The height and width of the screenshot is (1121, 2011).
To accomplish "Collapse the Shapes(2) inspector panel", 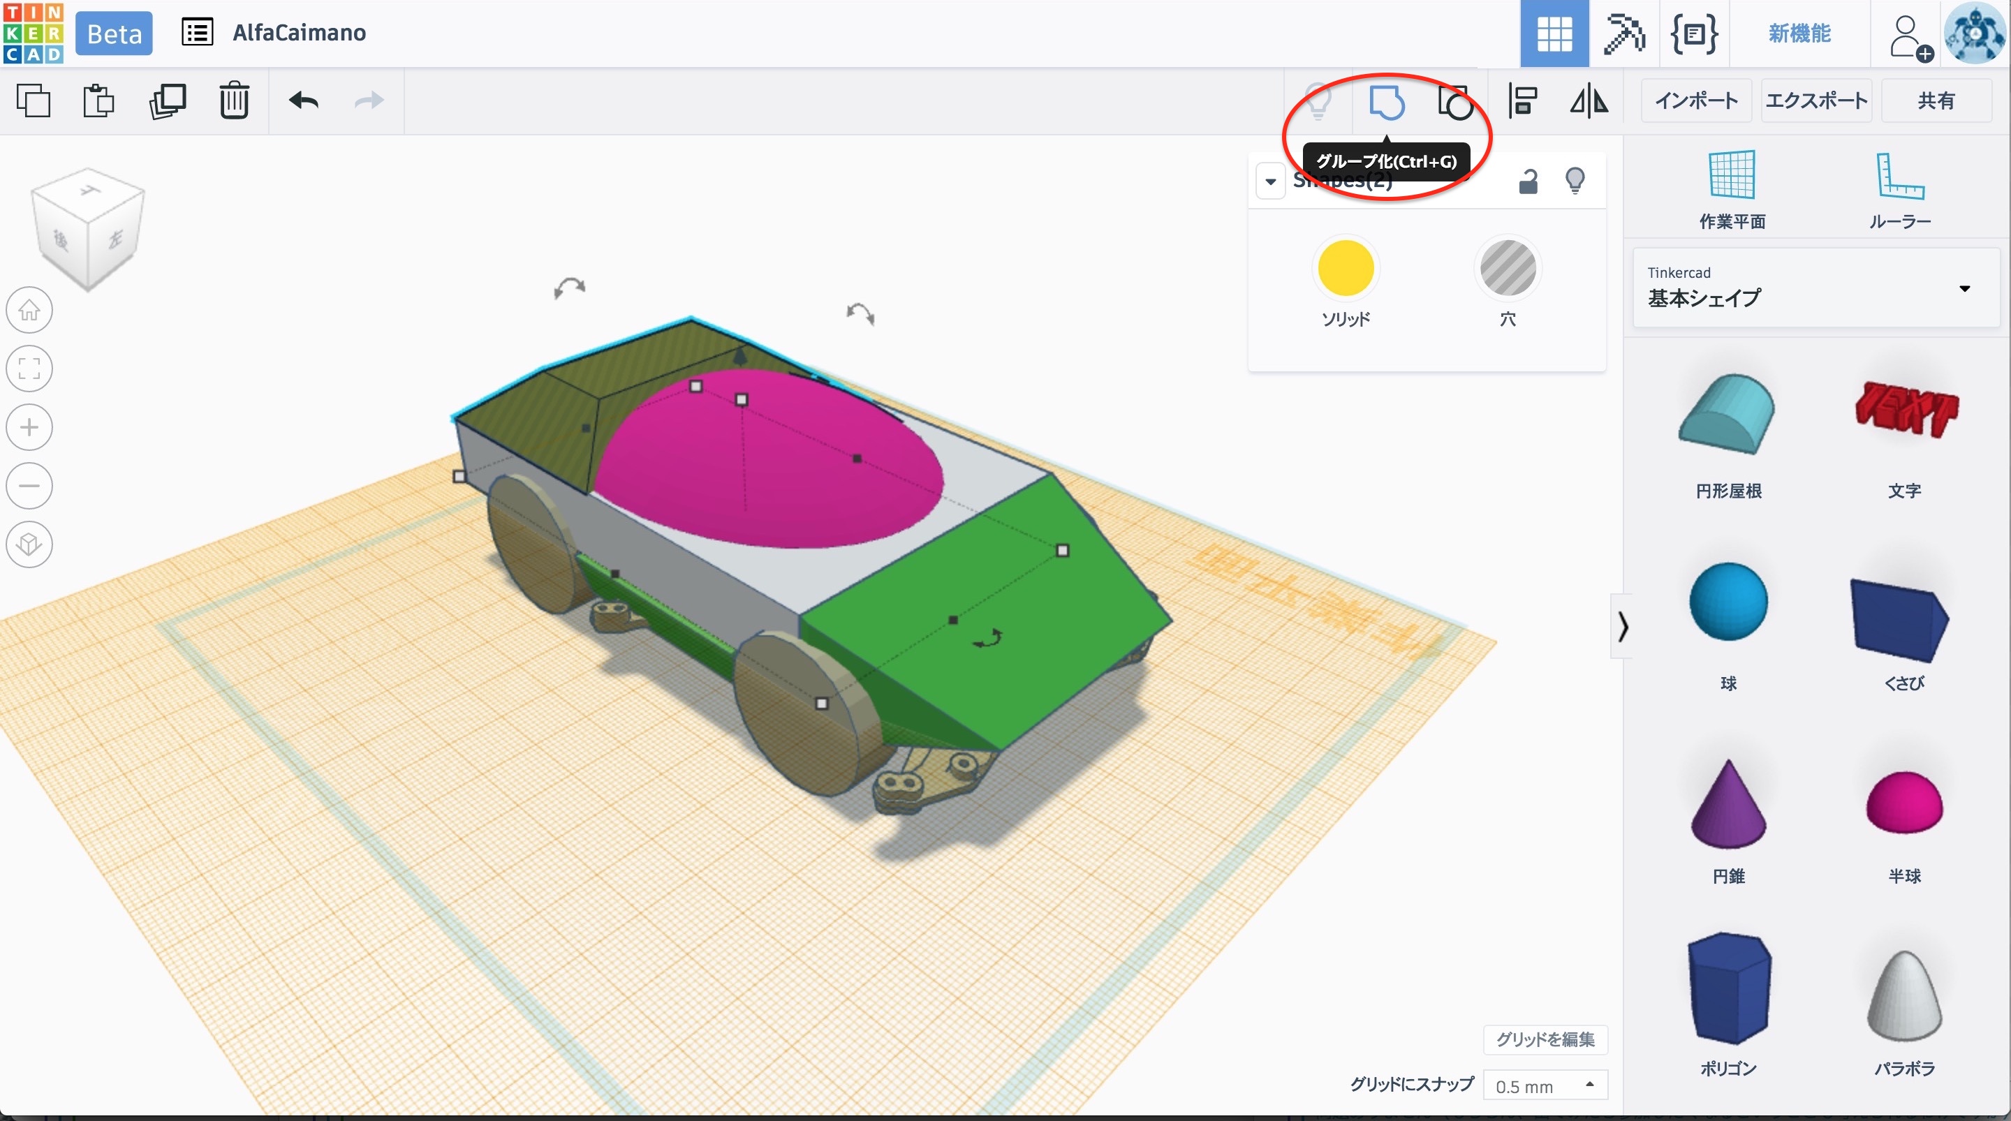I will coord(1270,181).
